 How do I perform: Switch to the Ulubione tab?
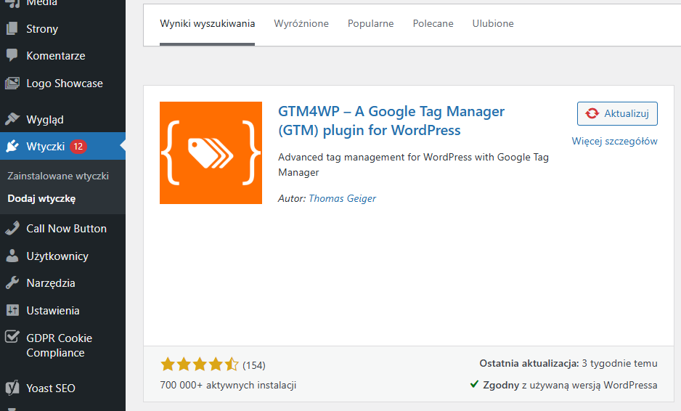click(493, 24)
